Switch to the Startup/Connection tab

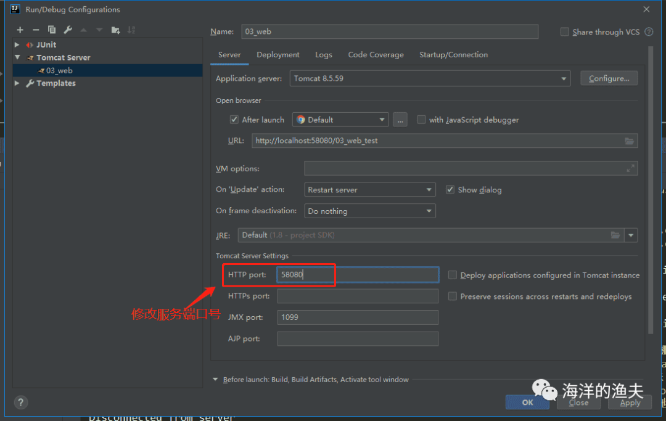coord(454,55)
